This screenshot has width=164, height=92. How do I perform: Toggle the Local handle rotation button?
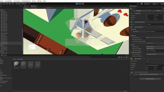pos(24,4)
